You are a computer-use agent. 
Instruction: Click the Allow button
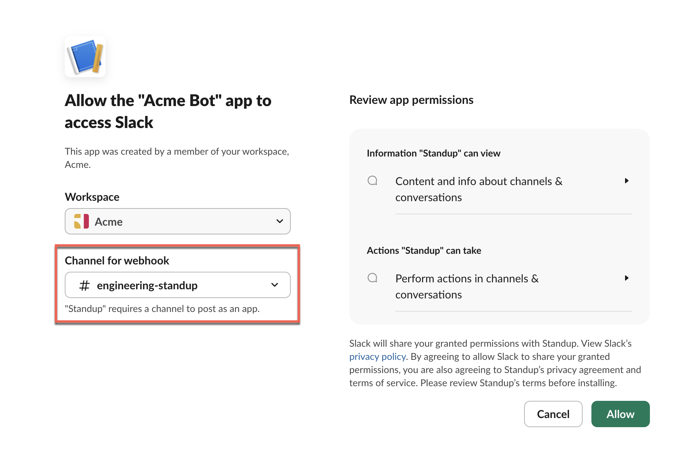pyautogui.click(x=620, y=414)
